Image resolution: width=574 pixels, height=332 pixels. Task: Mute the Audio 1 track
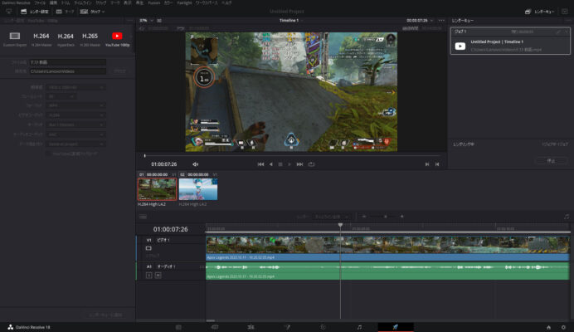tap(158, 276)
